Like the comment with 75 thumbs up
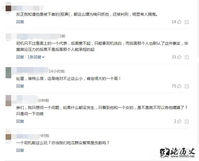 click(x=179, y=86)
